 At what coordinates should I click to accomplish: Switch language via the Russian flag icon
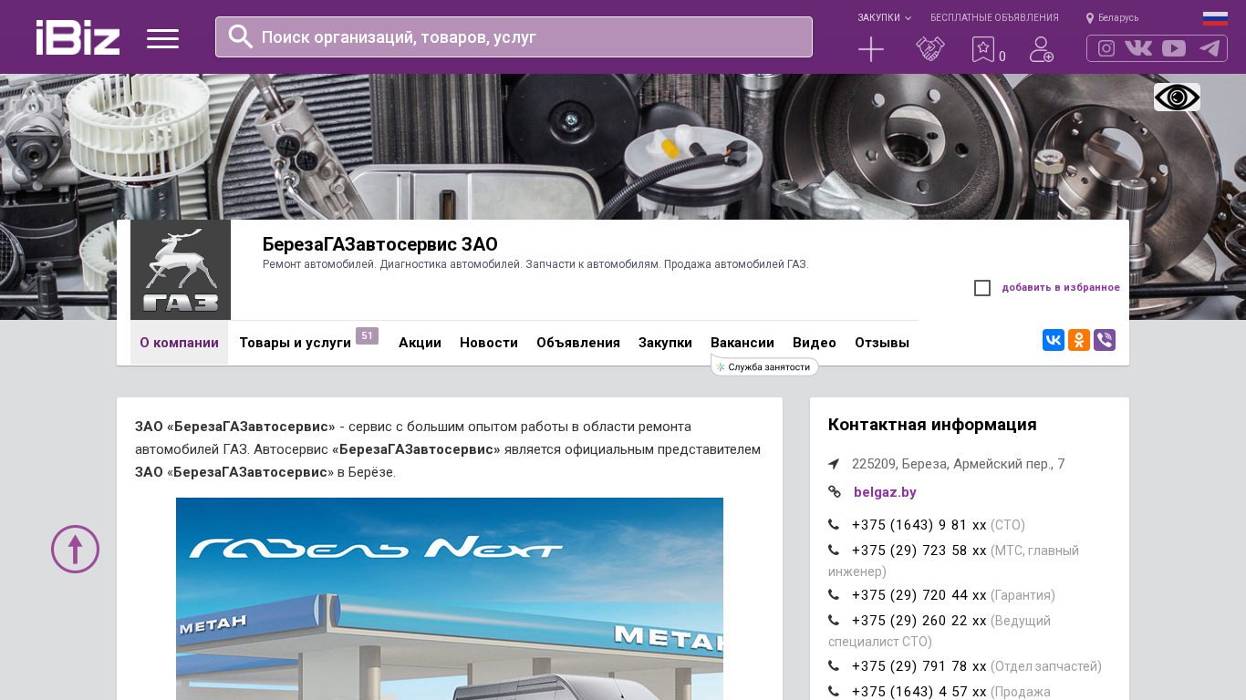pos(1215,18)
